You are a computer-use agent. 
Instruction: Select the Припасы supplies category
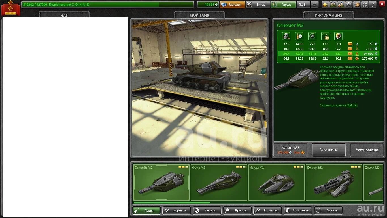(x=268, y=210)
